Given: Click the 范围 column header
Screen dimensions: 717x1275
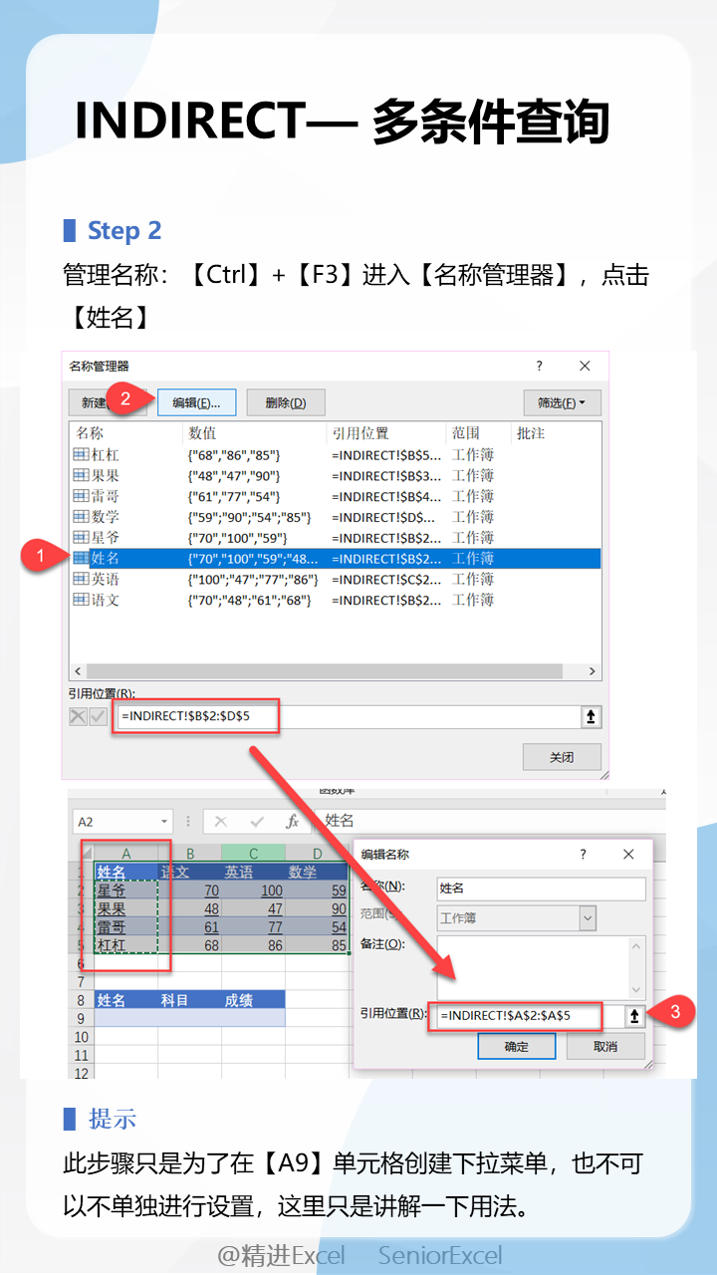Looking at the screenshot, I should pos(478,433).
